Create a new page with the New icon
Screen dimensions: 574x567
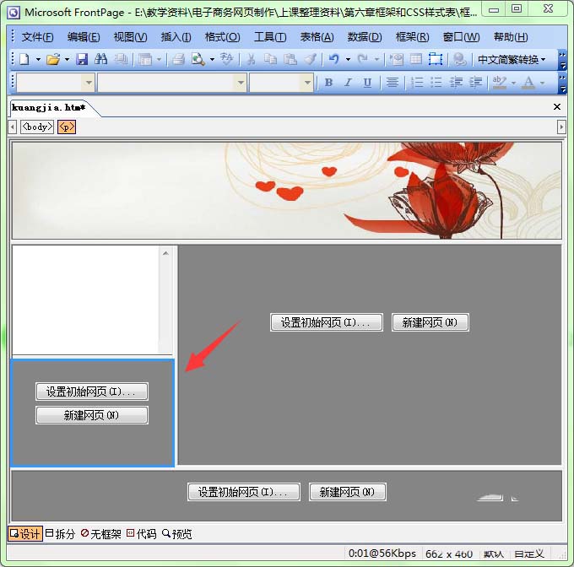[24, 59]
